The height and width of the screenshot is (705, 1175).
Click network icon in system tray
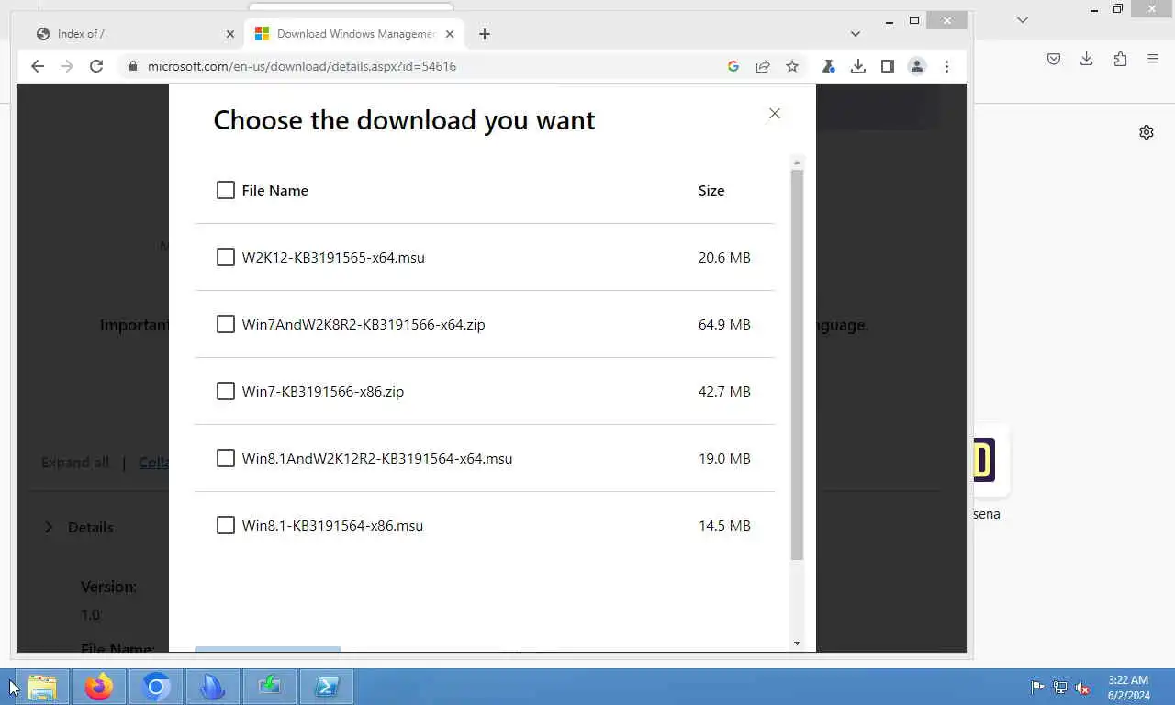pos(1060,687)
